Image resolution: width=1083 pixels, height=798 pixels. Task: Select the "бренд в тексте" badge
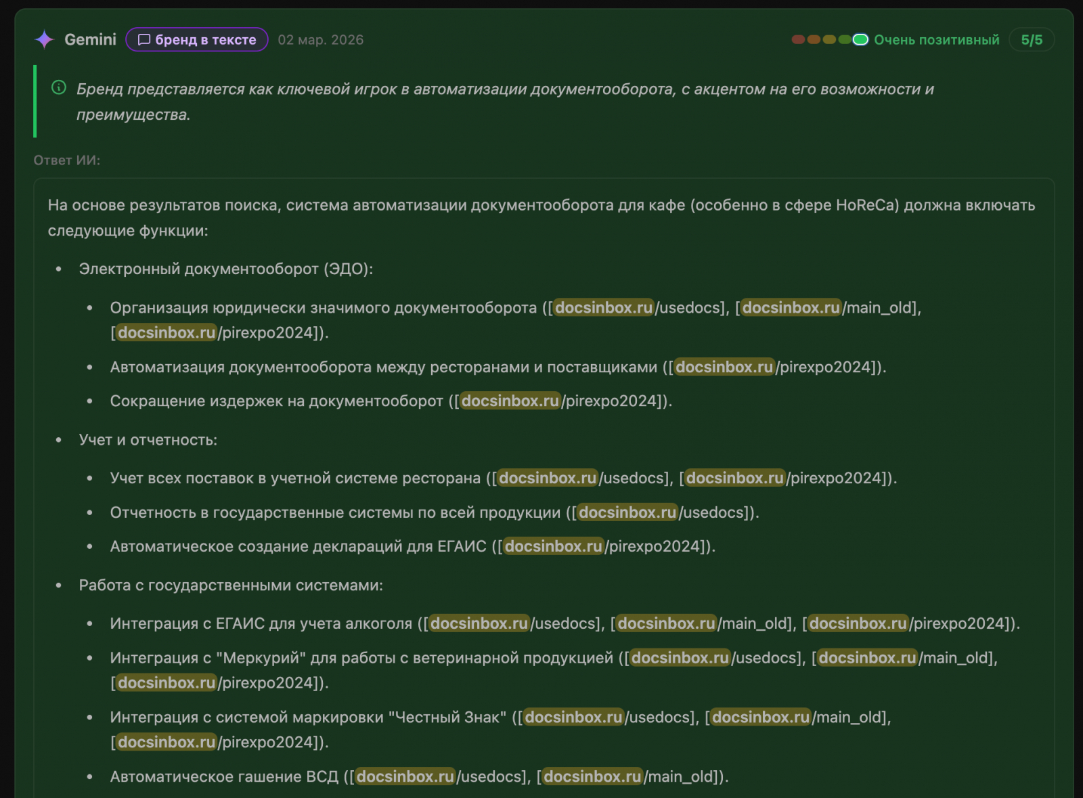click(x=197, y=40)
